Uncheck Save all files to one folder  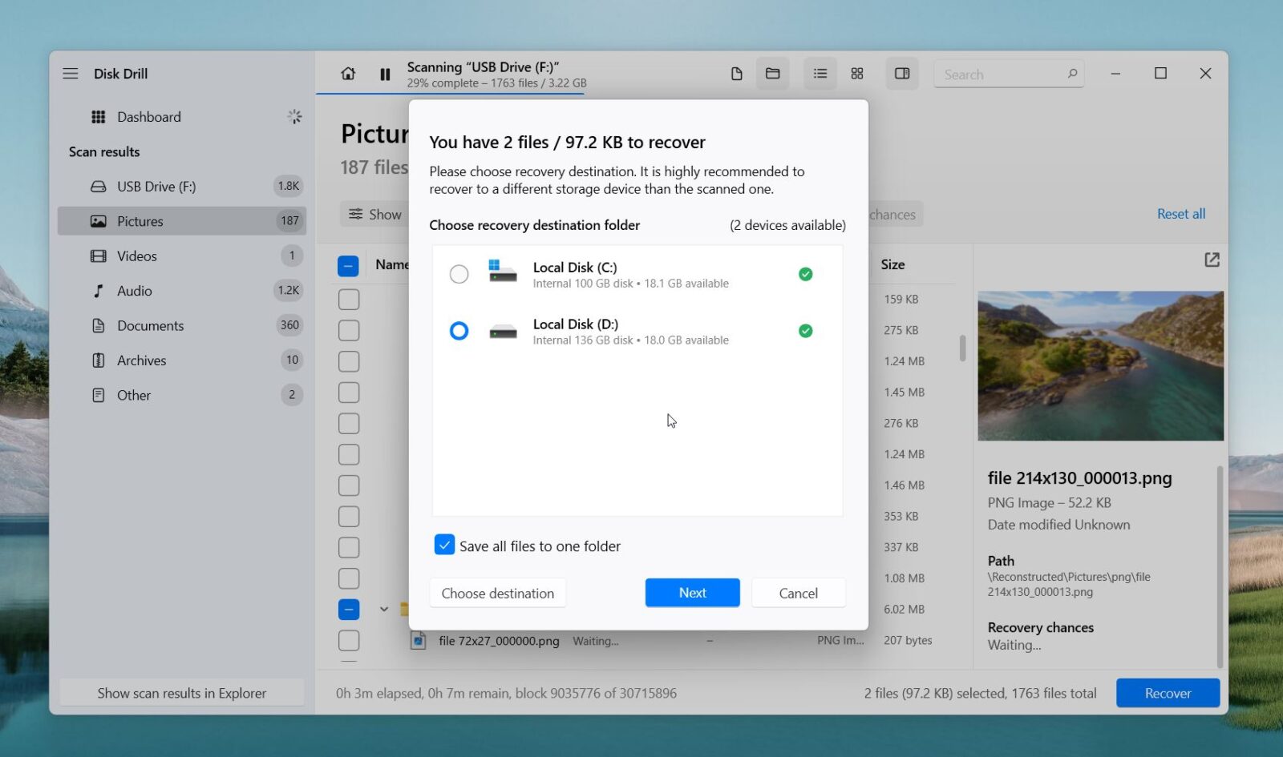(x=444, y=546)
